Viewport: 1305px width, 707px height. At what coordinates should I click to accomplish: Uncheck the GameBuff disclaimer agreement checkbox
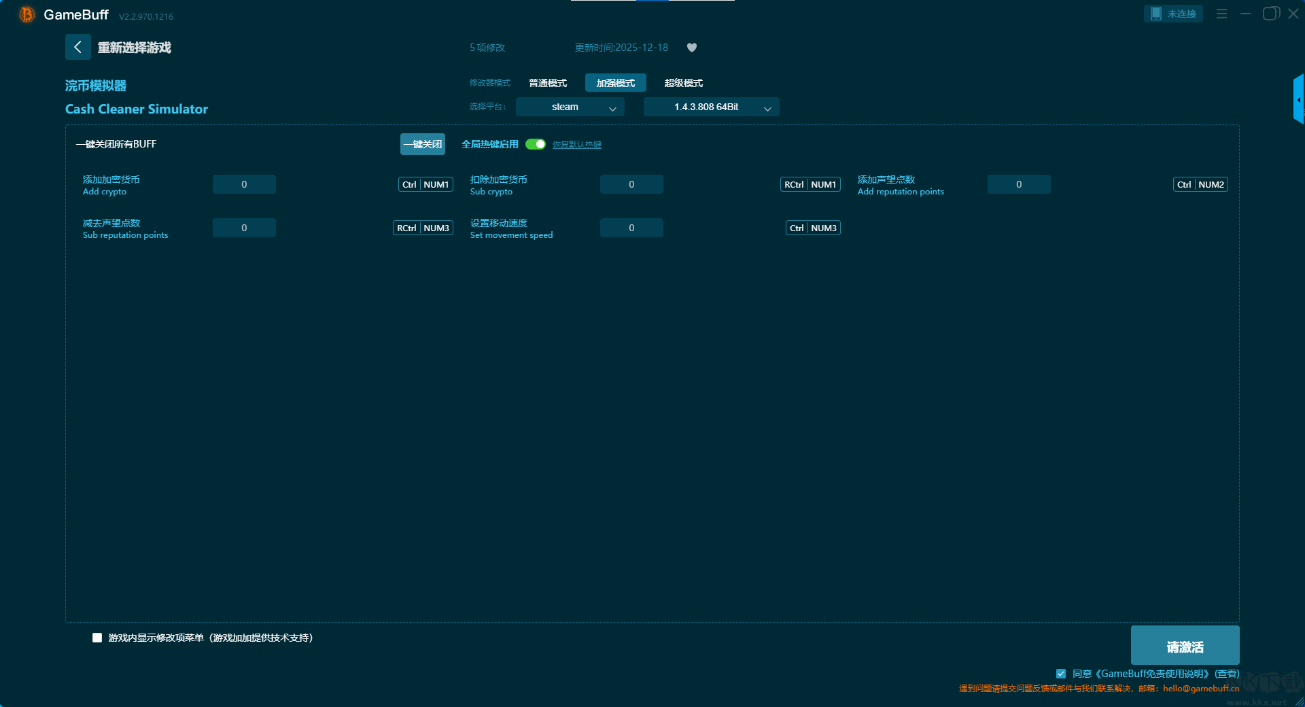coord(1061,674)
